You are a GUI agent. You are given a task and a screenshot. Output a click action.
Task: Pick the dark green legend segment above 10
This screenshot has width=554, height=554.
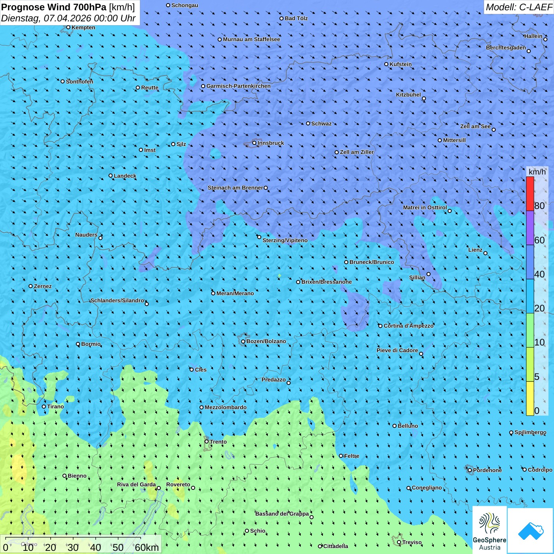pyautogui.click(x=530, y=330)
